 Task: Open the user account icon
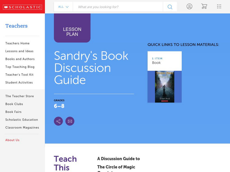(x=190, y=6)
